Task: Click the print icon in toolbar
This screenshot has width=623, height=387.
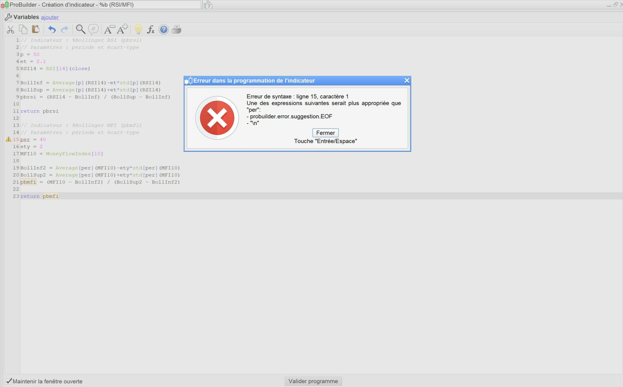Action: pos(176,29)
